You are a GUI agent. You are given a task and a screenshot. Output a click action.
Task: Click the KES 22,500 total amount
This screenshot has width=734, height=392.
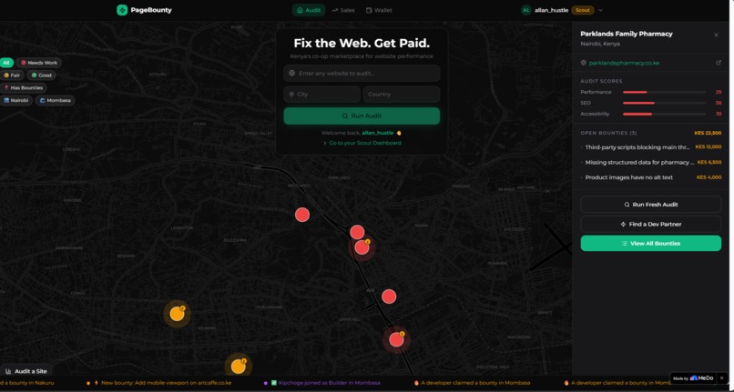coord(708,133)
